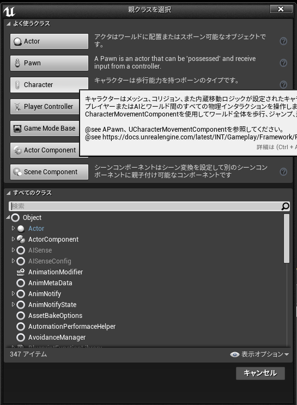Click the AutomationPerformaceHelper circle icon
Viewport: 297px width, 405px height.
point(21,327)
